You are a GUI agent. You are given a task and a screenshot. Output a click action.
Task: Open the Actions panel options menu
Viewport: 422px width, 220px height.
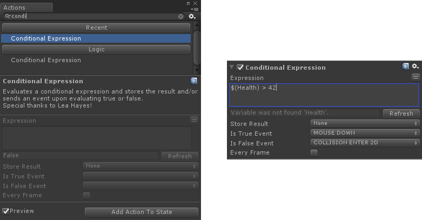click(195, 9)
